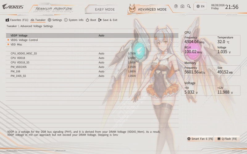The height and width of the screenshot is (154, 247).
Task: Open Smart Fan 6 [F6]
Action: tap(200, 139)
